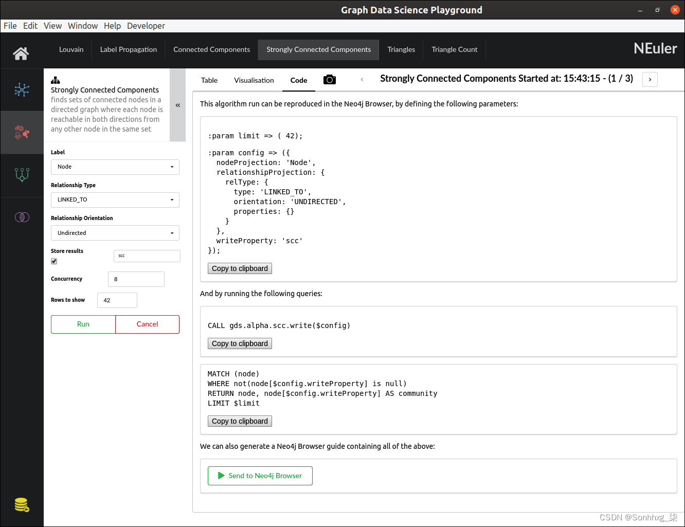685x527 pixels.
Task: Click the Rows to show input field
Action: click(x=117, y=300)
